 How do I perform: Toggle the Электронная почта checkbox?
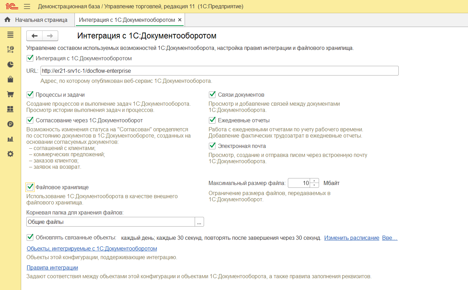tap(212, 146)
